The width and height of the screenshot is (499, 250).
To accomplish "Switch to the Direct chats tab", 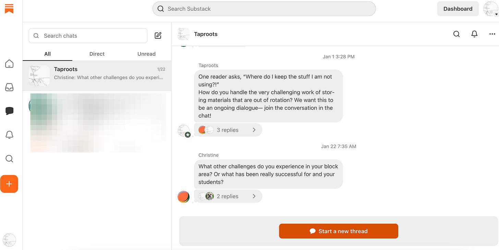I will [x=97, y=54].
